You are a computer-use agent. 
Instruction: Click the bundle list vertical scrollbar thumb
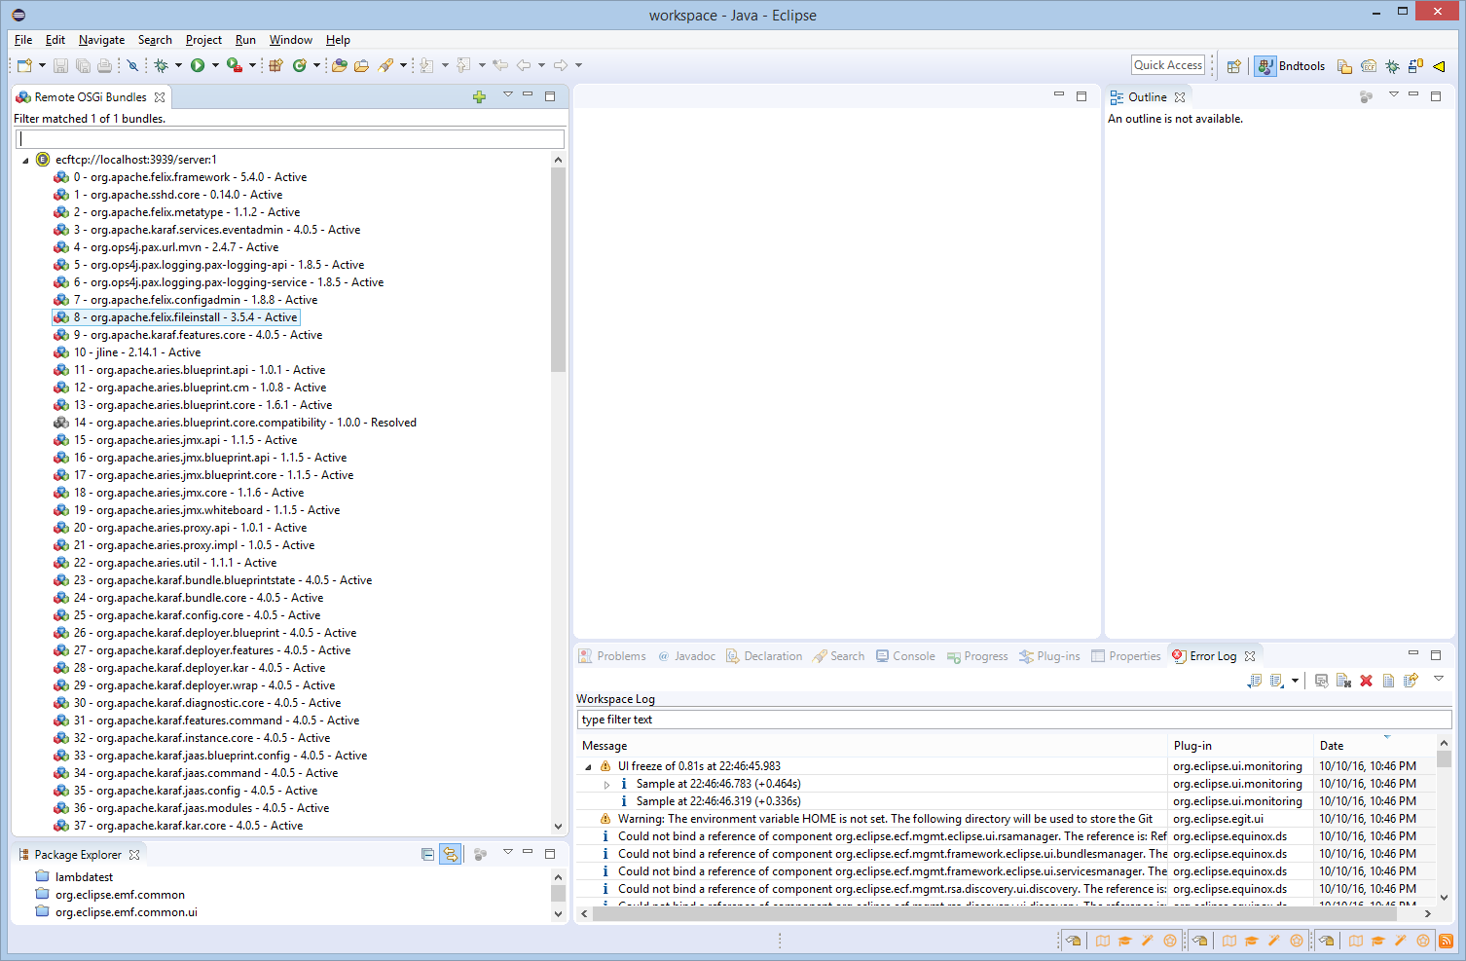click(558, 270)
